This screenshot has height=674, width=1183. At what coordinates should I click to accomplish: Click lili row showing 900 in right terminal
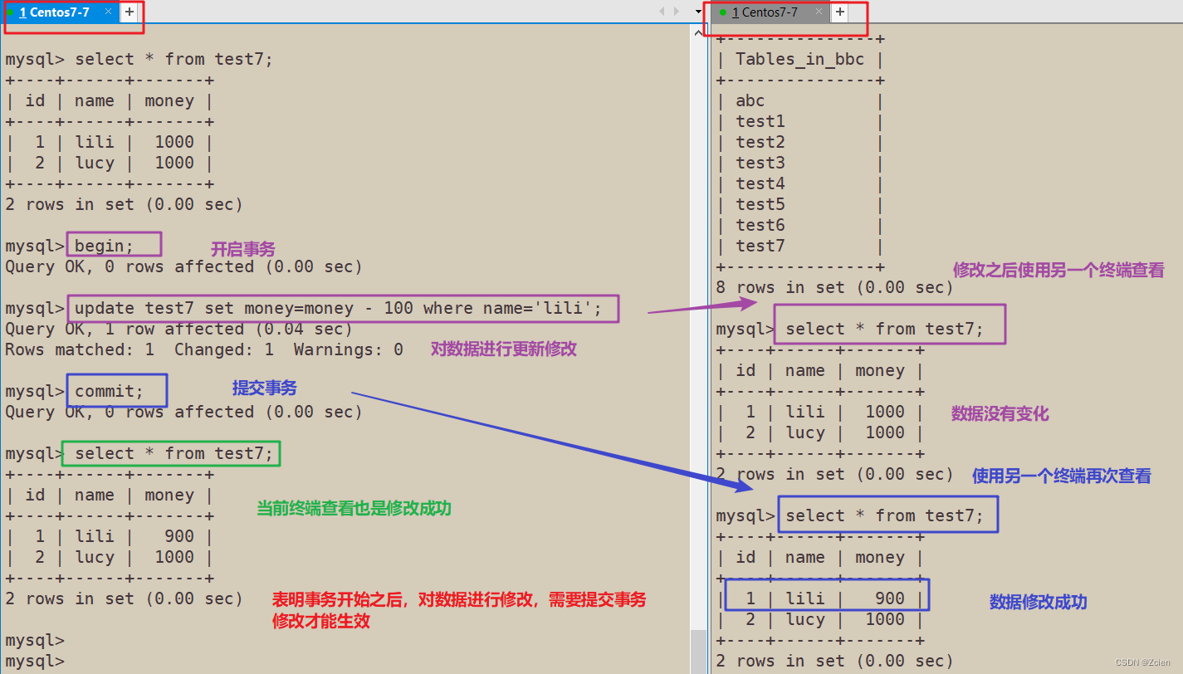(820, 598)
